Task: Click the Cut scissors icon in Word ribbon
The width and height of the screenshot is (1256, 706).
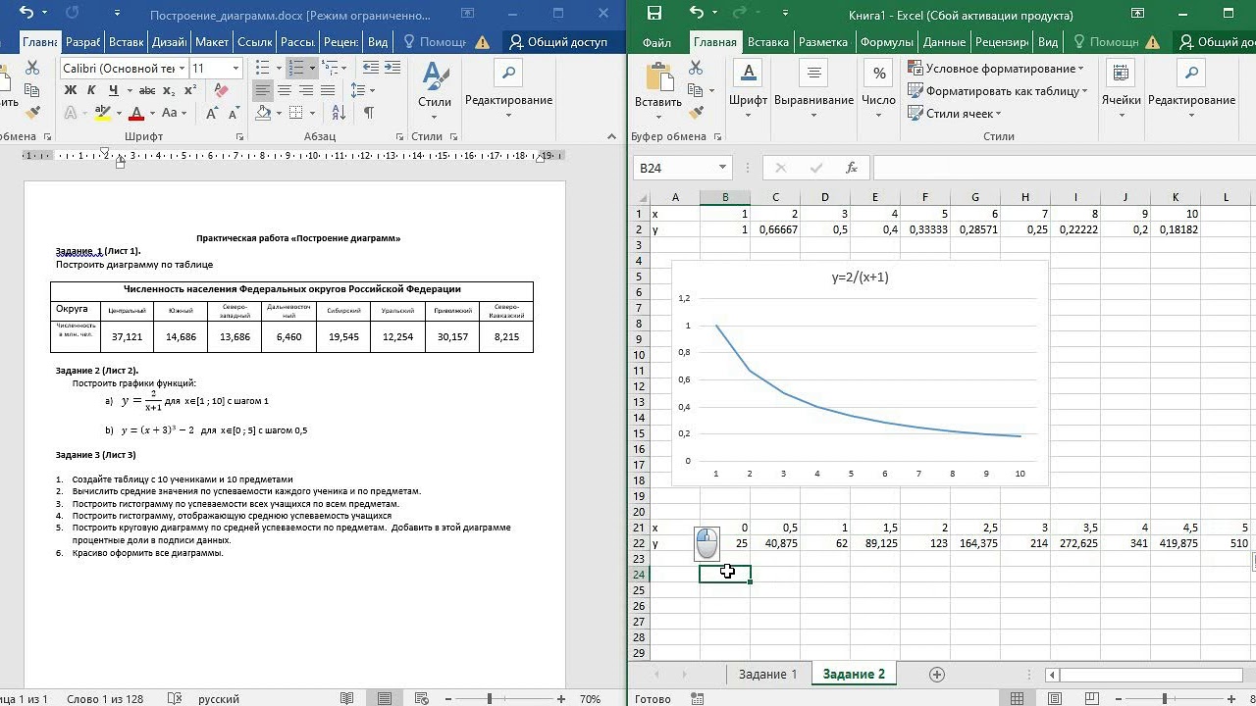Action: click(32, 68)
